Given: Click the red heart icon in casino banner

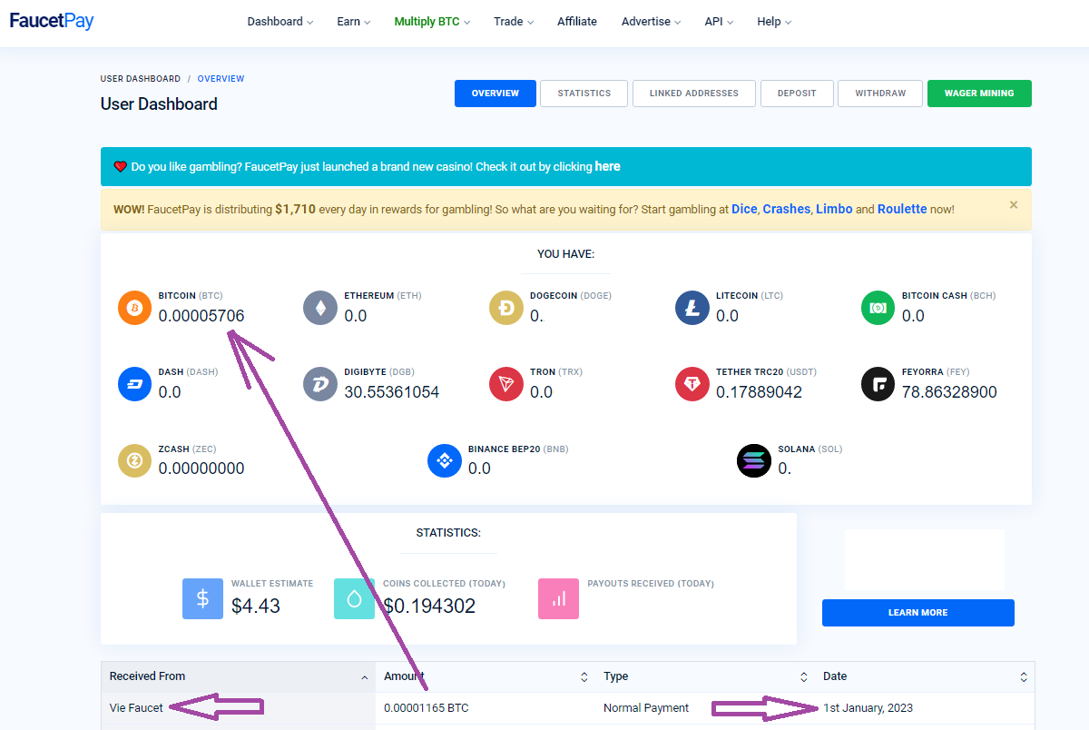Looking at the screenshot, I should tap(120, 167).
